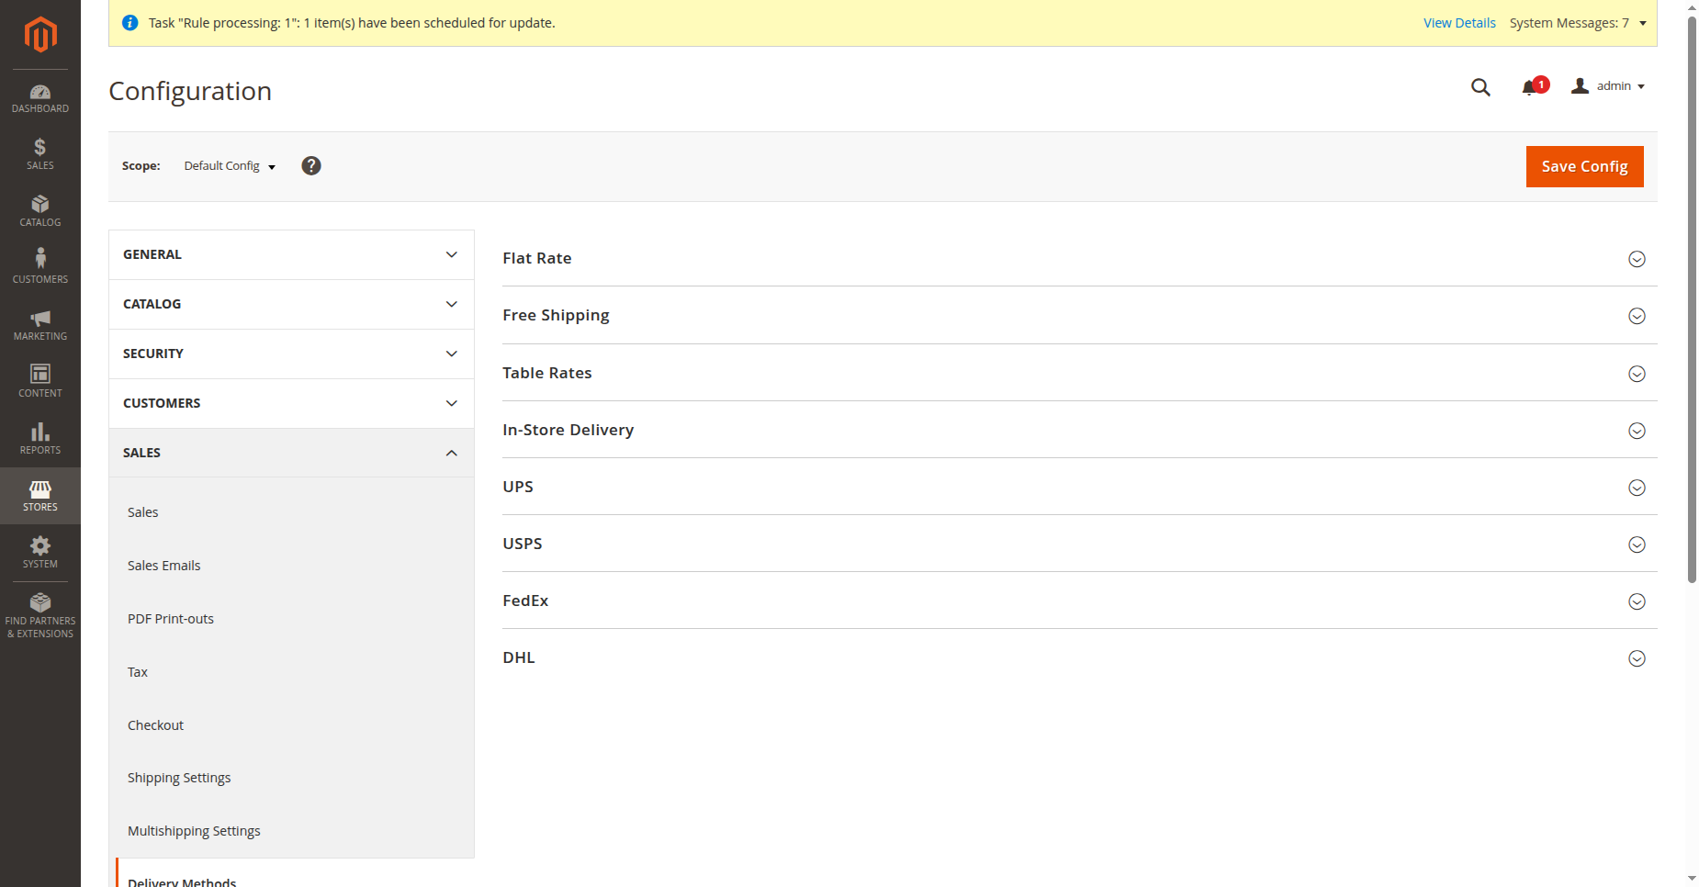Expand the DHL section

[x=1079, y=657]
